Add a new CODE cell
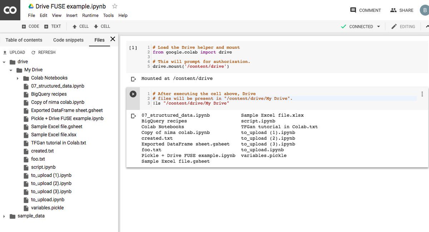The width and height of the screenshot is (429, 232). point(30,26)
